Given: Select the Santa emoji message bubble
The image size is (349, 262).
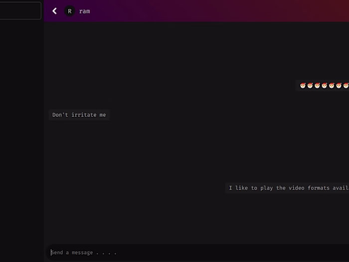Looking at the screenshot, I should click(x=322, y=85).
